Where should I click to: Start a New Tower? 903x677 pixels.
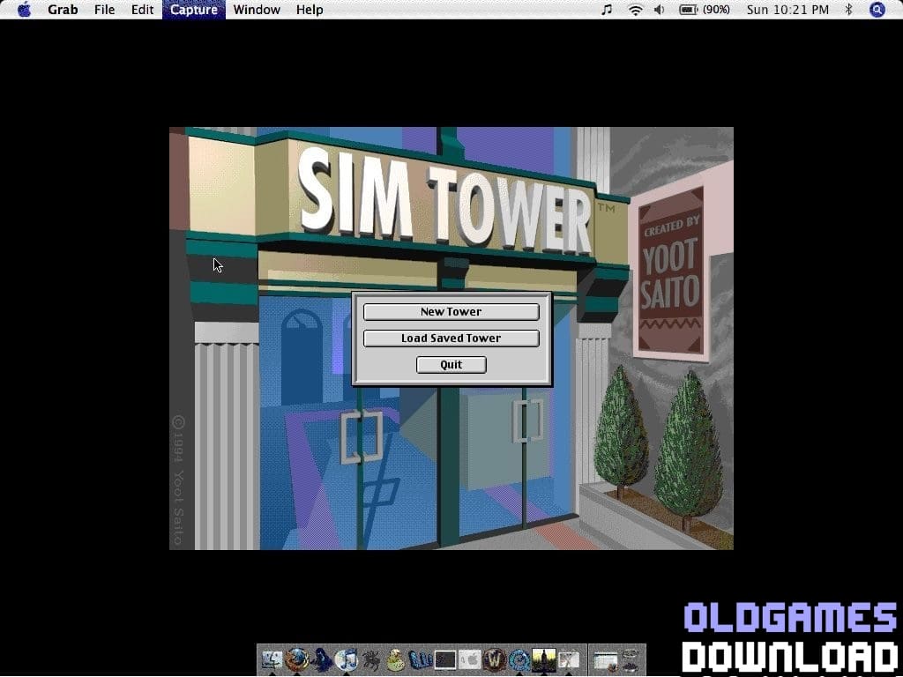451,311
